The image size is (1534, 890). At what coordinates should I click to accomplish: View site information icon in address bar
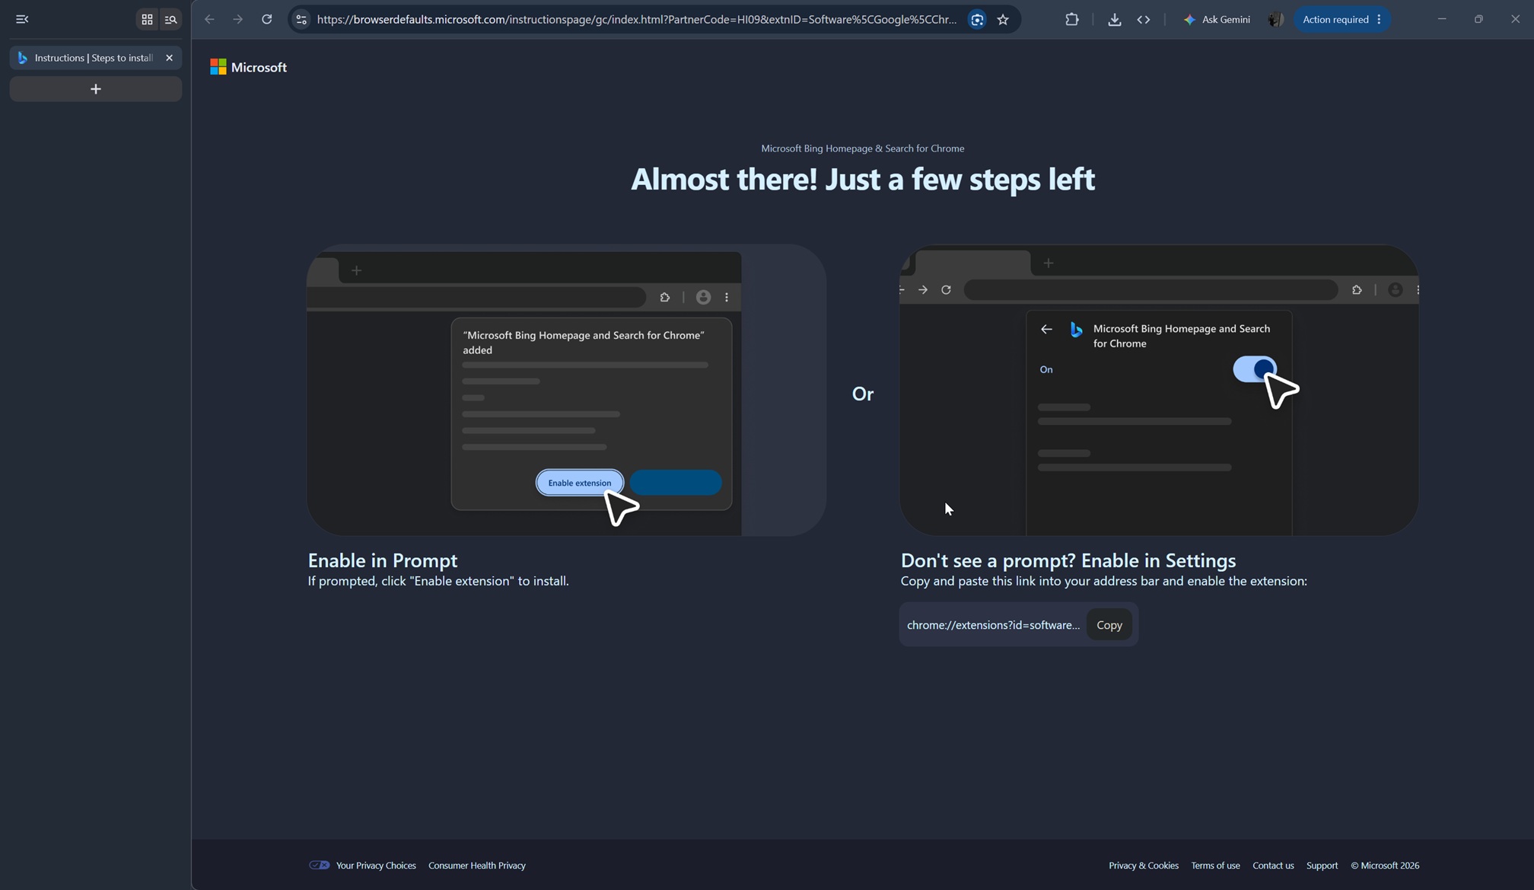point(301,20)
